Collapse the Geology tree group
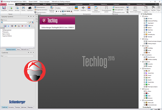Image resolution: width=162 pixels, height=110 pixels. (x=141, y=46)
